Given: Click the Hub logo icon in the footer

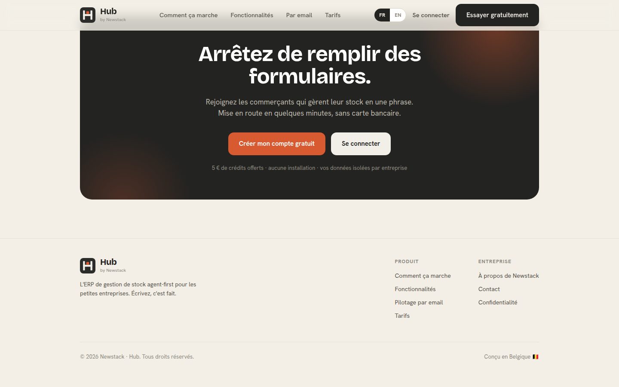Looking at the screenshot, I should pyautogui.click(x=88, y=266).
